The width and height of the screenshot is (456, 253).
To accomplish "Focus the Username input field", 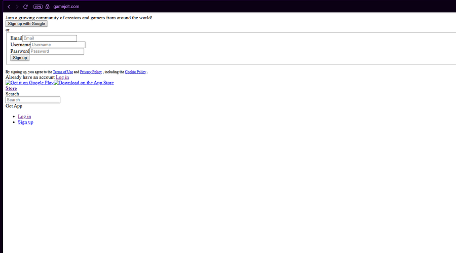I will coord(58,45).
